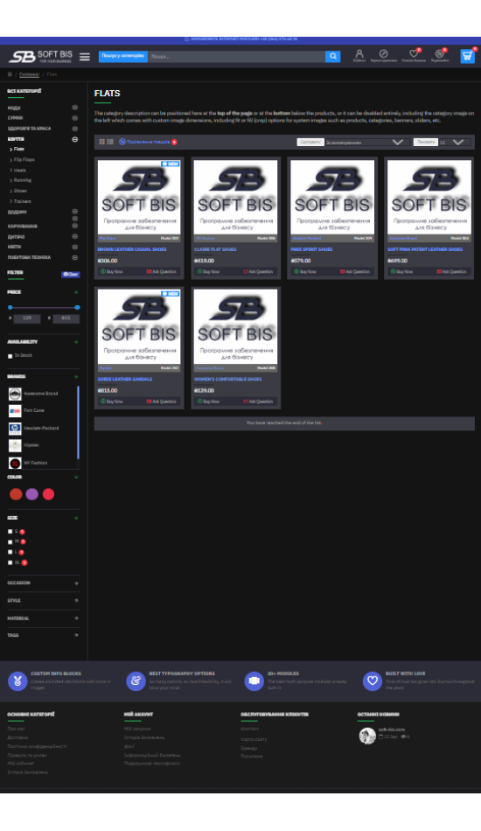
Task: Go to home breadcrumb icon
Action: [10, 74]
